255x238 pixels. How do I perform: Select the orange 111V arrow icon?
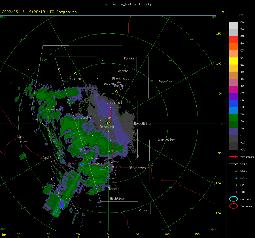click(233, 171)
